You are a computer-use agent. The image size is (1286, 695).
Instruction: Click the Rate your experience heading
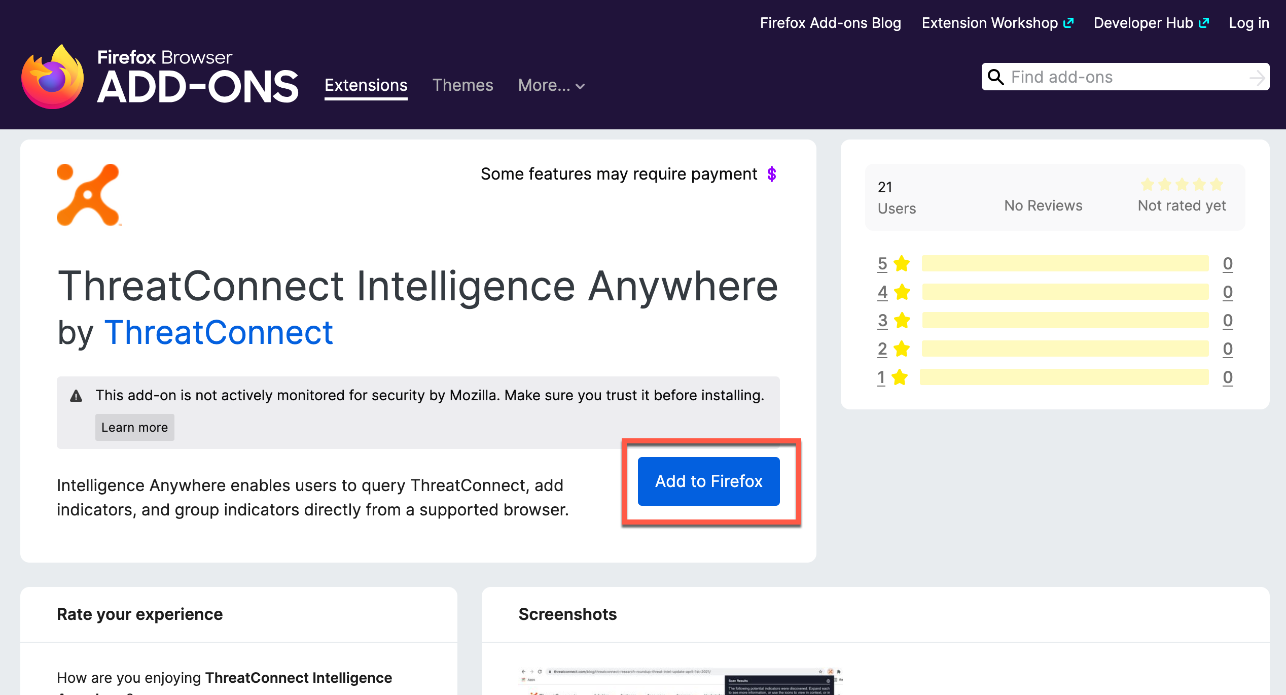[x=139, y=614]
